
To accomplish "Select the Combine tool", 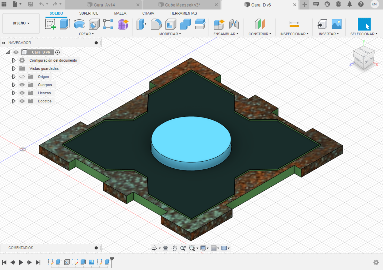I will (x=185, y=24).
